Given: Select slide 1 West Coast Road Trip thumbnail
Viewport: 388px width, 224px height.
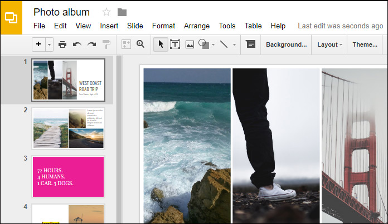Looking at the screenshot, I should tap(69, 80).
